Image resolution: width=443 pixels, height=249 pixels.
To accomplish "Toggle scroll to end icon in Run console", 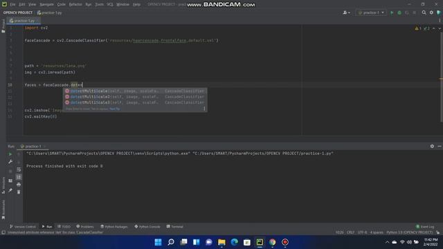I will (19, 177).
